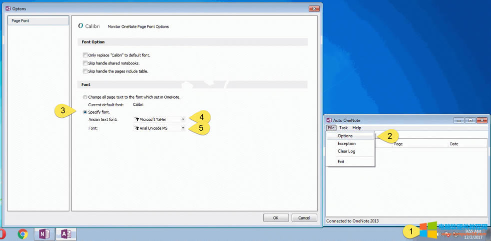491x241 pixels.
Task: Enable 'Skip handle shared notebooks'
Action: click(85, 63)
